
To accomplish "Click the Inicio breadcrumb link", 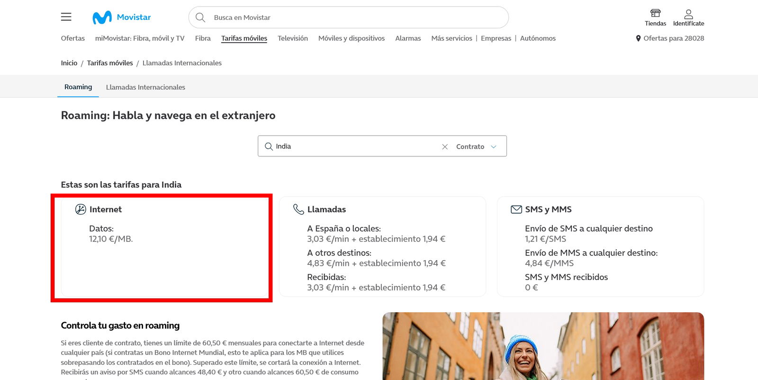I will click(69, 63).
